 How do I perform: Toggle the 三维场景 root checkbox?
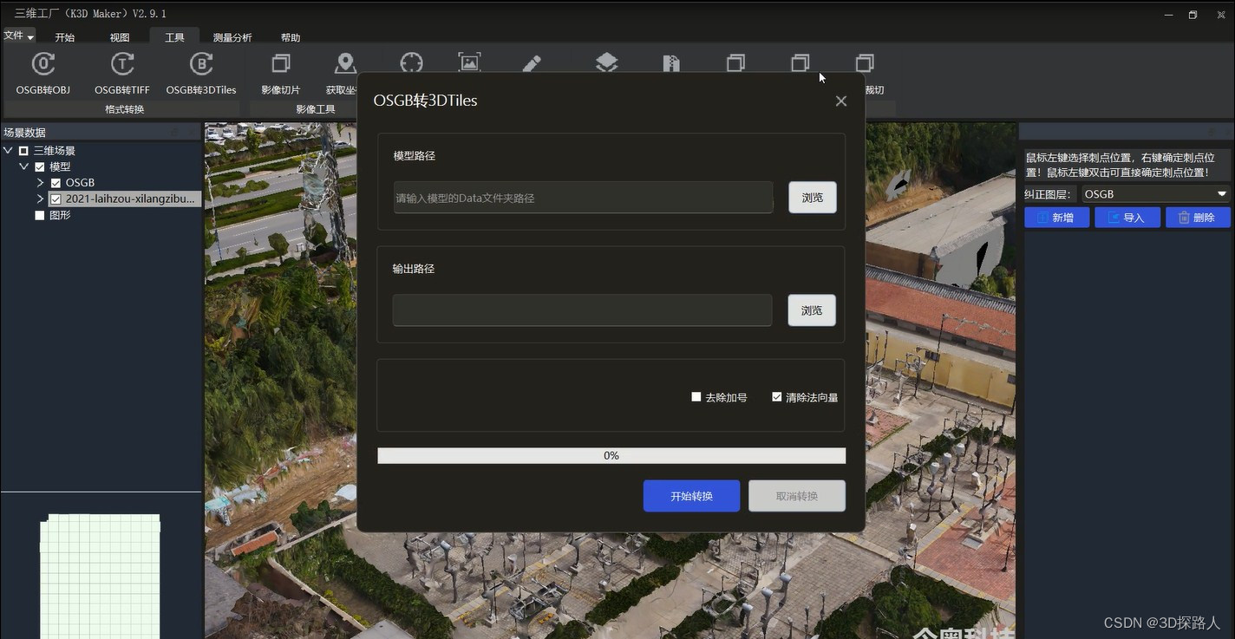pos(23,151)
